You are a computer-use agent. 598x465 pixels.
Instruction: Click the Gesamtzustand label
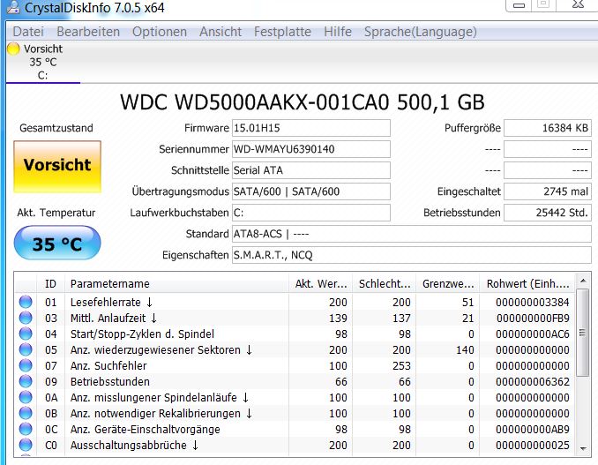(x=56, y=128)
